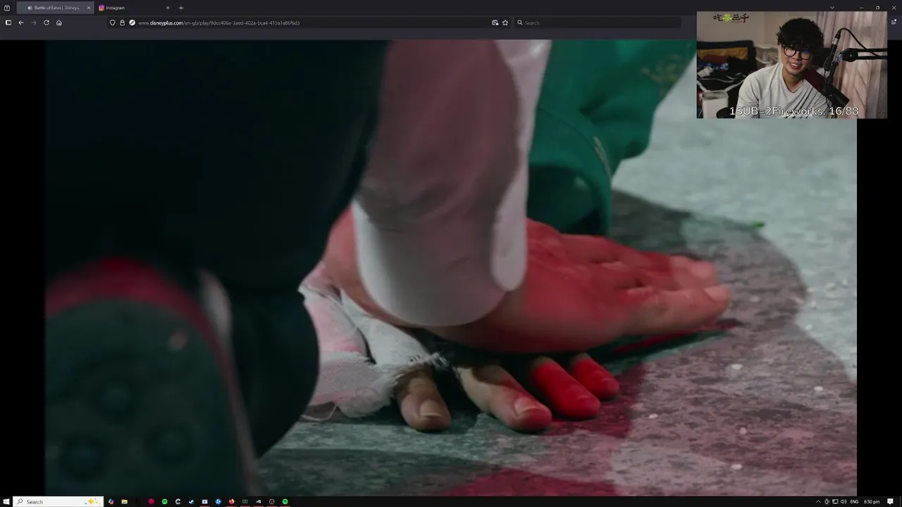Viewport: 902px width, 507px height.
Task: Toggle the browser sidebar icon
Action: [x=8, y=23]
